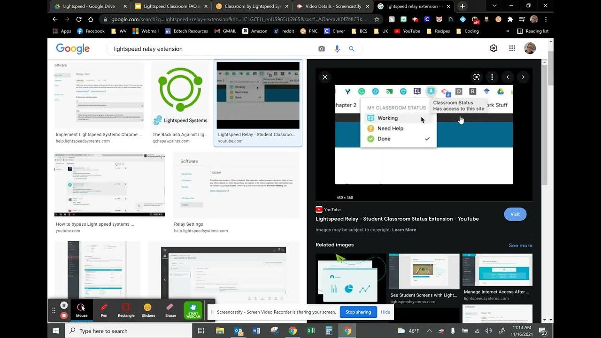Click the Google logo
Viewport: 601px width, 338px height.
(73, 49)
